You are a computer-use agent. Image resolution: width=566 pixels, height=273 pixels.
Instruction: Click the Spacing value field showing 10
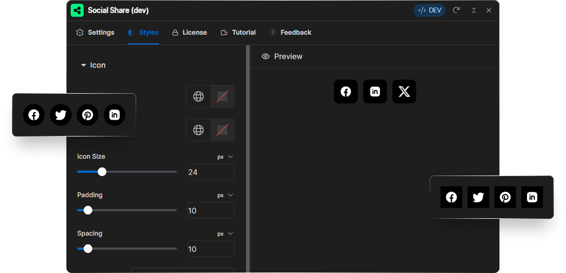pos(211,249)
